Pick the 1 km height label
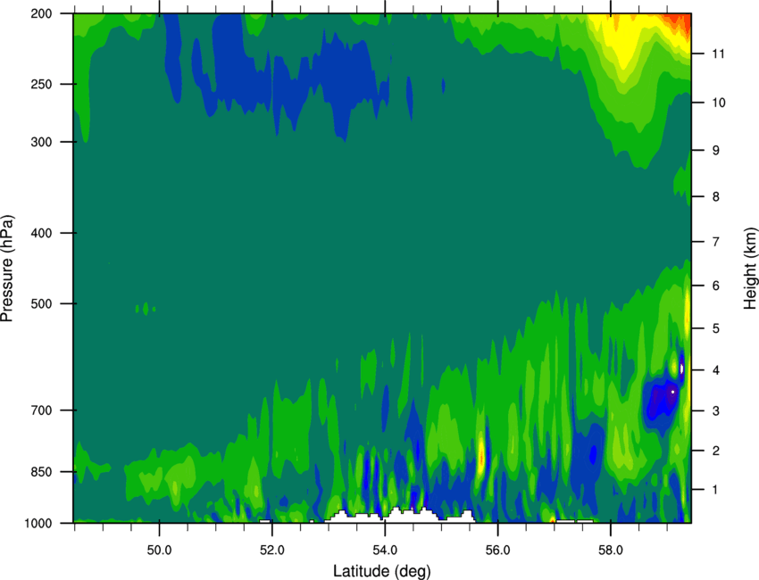759x580 pixels. 715,490
